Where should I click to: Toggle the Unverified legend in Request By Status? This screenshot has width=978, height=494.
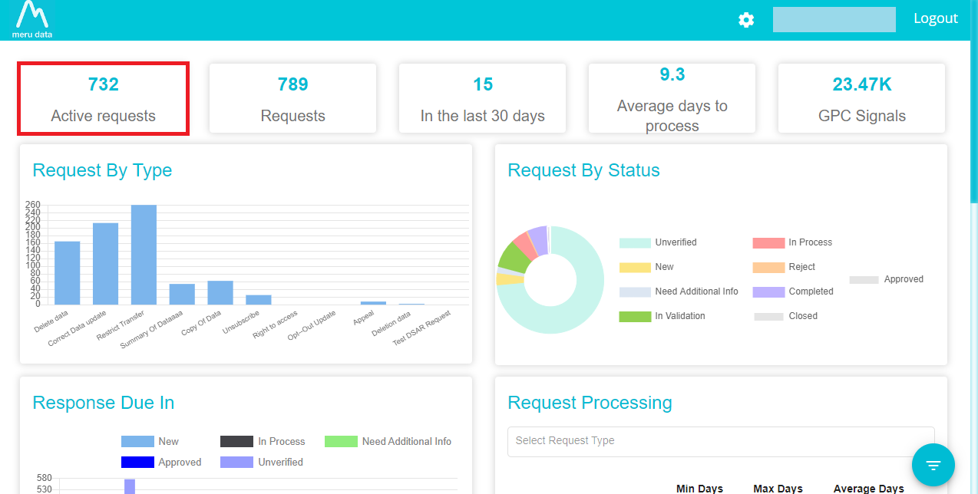tap(658, 242)
